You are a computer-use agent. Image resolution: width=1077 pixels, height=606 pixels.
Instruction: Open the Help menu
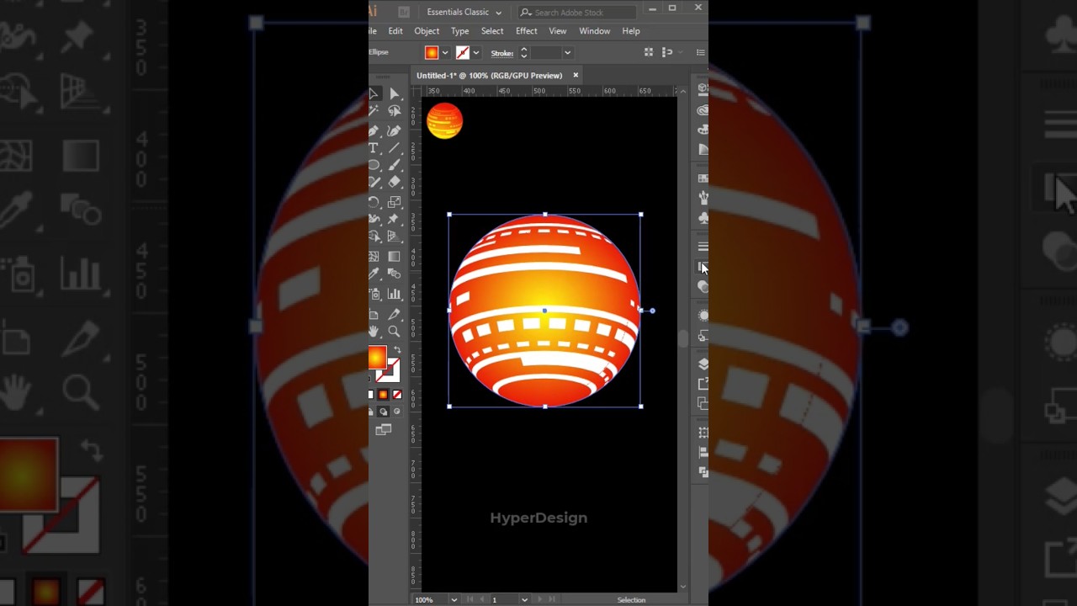[631, 31]
